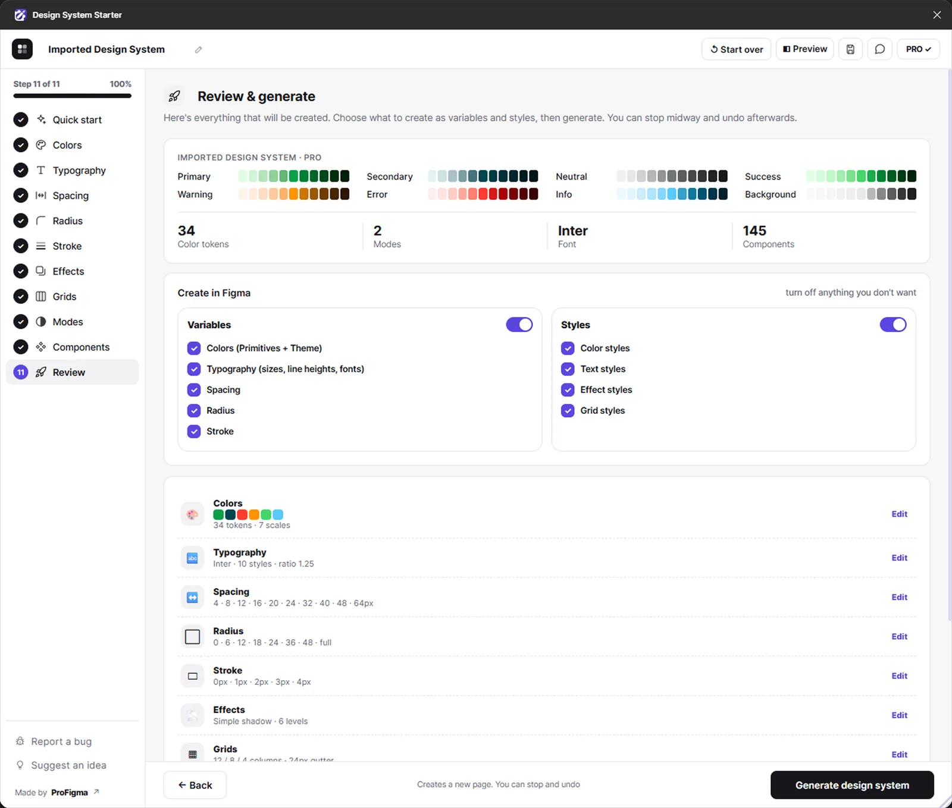Open the chat bubble feedback icon
Screen dimensions: 952x808
coord(879,49)
